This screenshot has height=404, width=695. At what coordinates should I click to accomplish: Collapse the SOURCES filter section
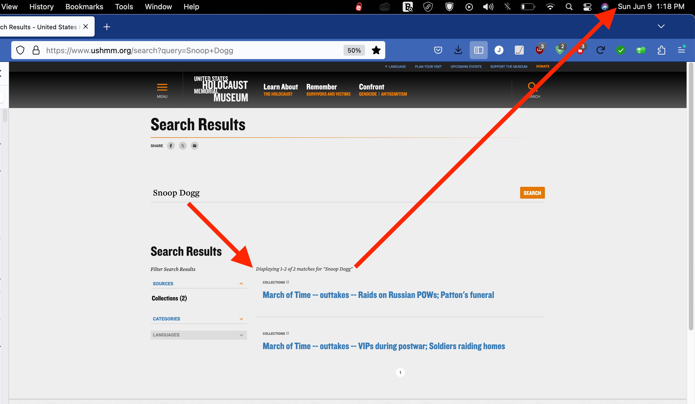point(199,284)
